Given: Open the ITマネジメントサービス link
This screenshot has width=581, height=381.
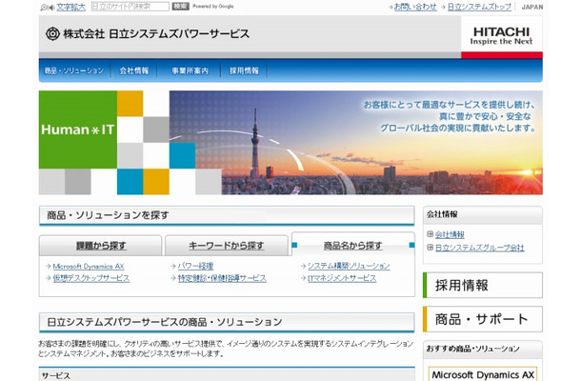Looking at the screenshot, I should (x=342, y=278).
